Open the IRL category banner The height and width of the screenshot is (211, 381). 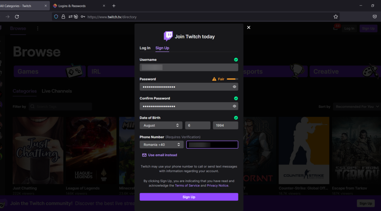[111, 71]
